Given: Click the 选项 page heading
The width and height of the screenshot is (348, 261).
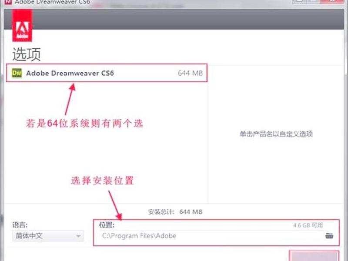Looking at the screenshot, I should (x=27, y=54).
